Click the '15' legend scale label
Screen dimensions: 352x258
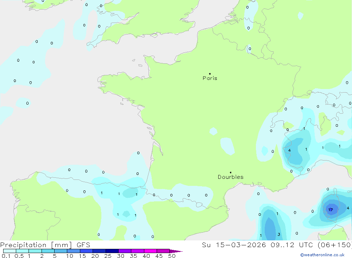[x=82, y=256]
